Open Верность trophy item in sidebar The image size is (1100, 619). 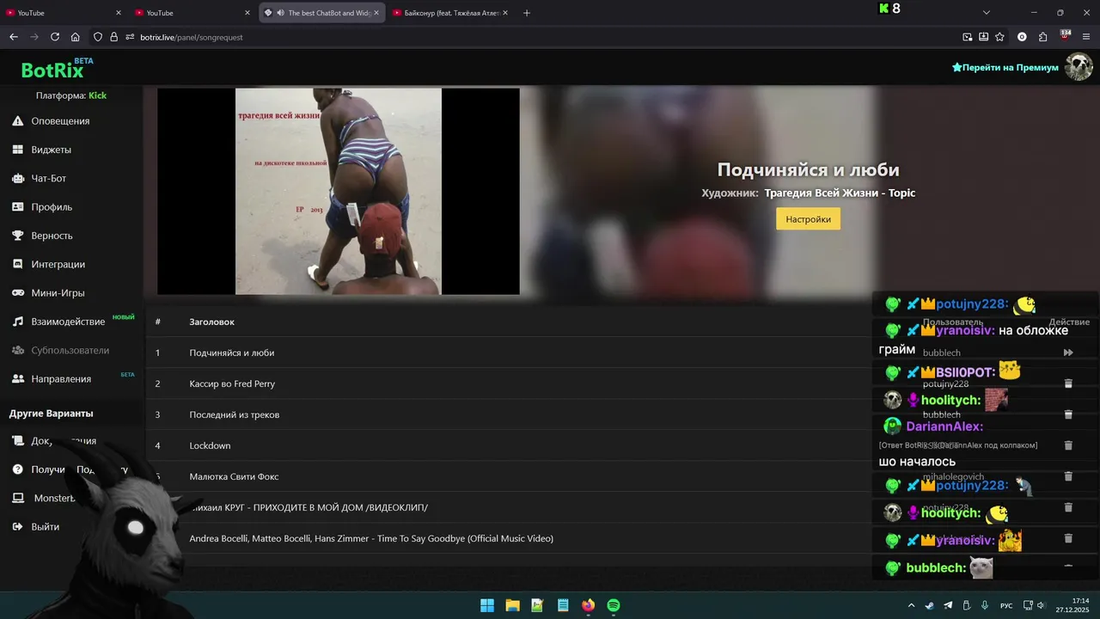coord(52,236)
